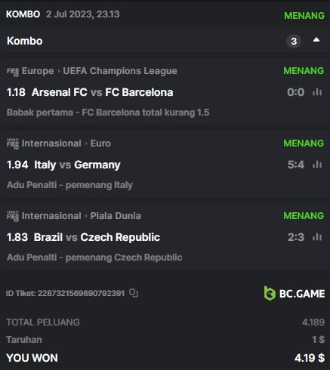Screen dimensions: 330x370
Task: Click the Kombo header label
Action: [25, 41]
